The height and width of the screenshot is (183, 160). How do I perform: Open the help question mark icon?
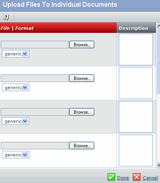pos(6,17)
